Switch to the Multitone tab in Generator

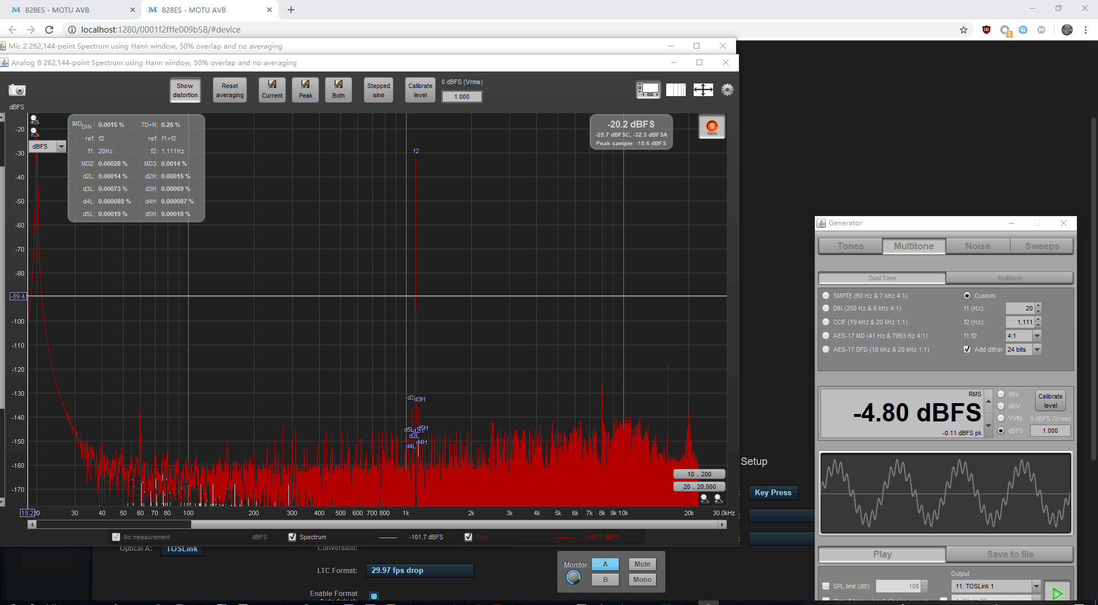pyautogui.click(x=914, y=246)
